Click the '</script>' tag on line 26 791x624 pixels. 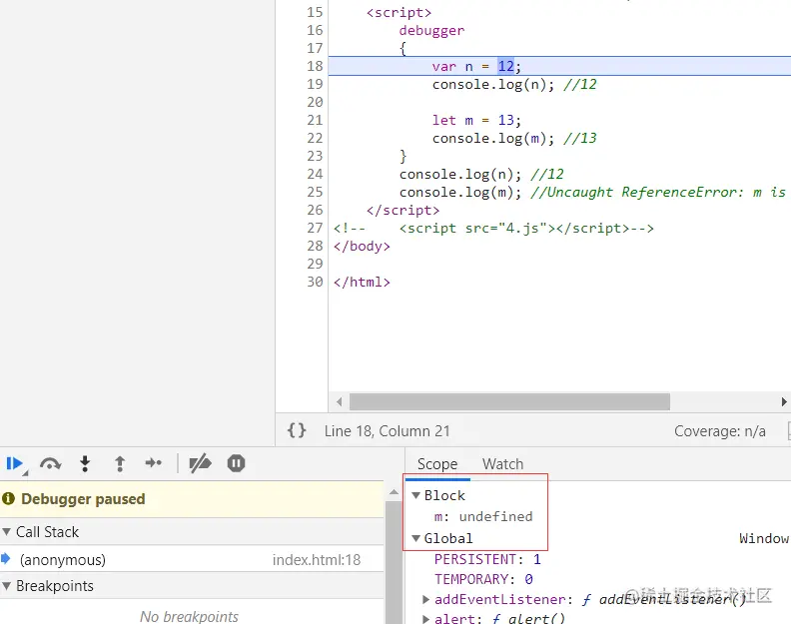pos(402,210)
